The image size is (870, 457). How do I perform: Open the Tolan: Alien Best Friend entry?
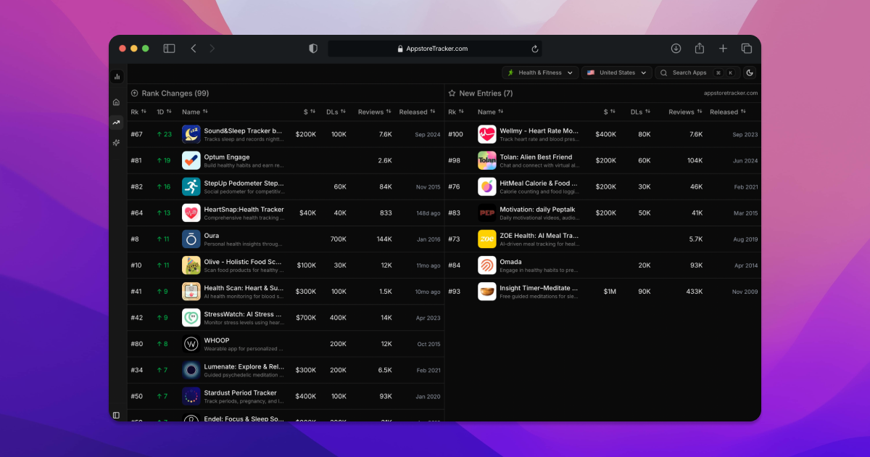(x=536, y=157)
